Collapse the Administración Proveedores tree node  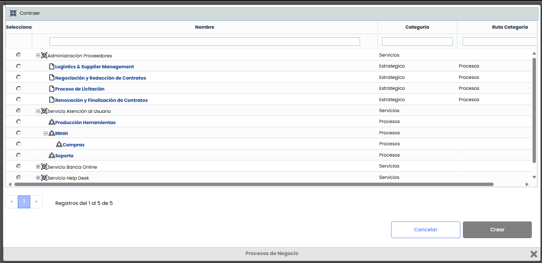click(38, 55)
